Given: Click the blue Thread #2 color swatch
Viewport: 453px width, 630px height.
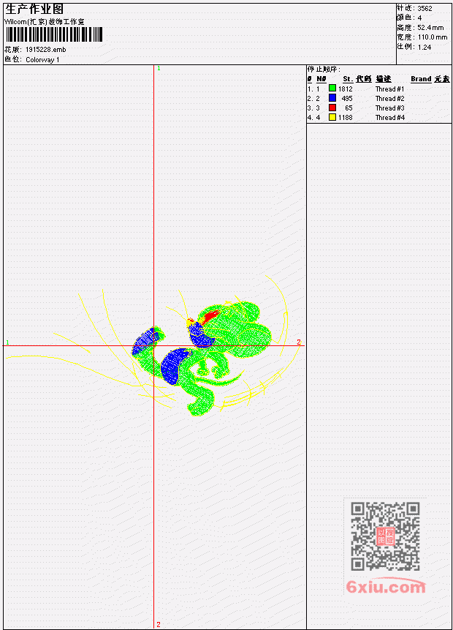Looking at the screenshot, I should [x=332, y=98].
